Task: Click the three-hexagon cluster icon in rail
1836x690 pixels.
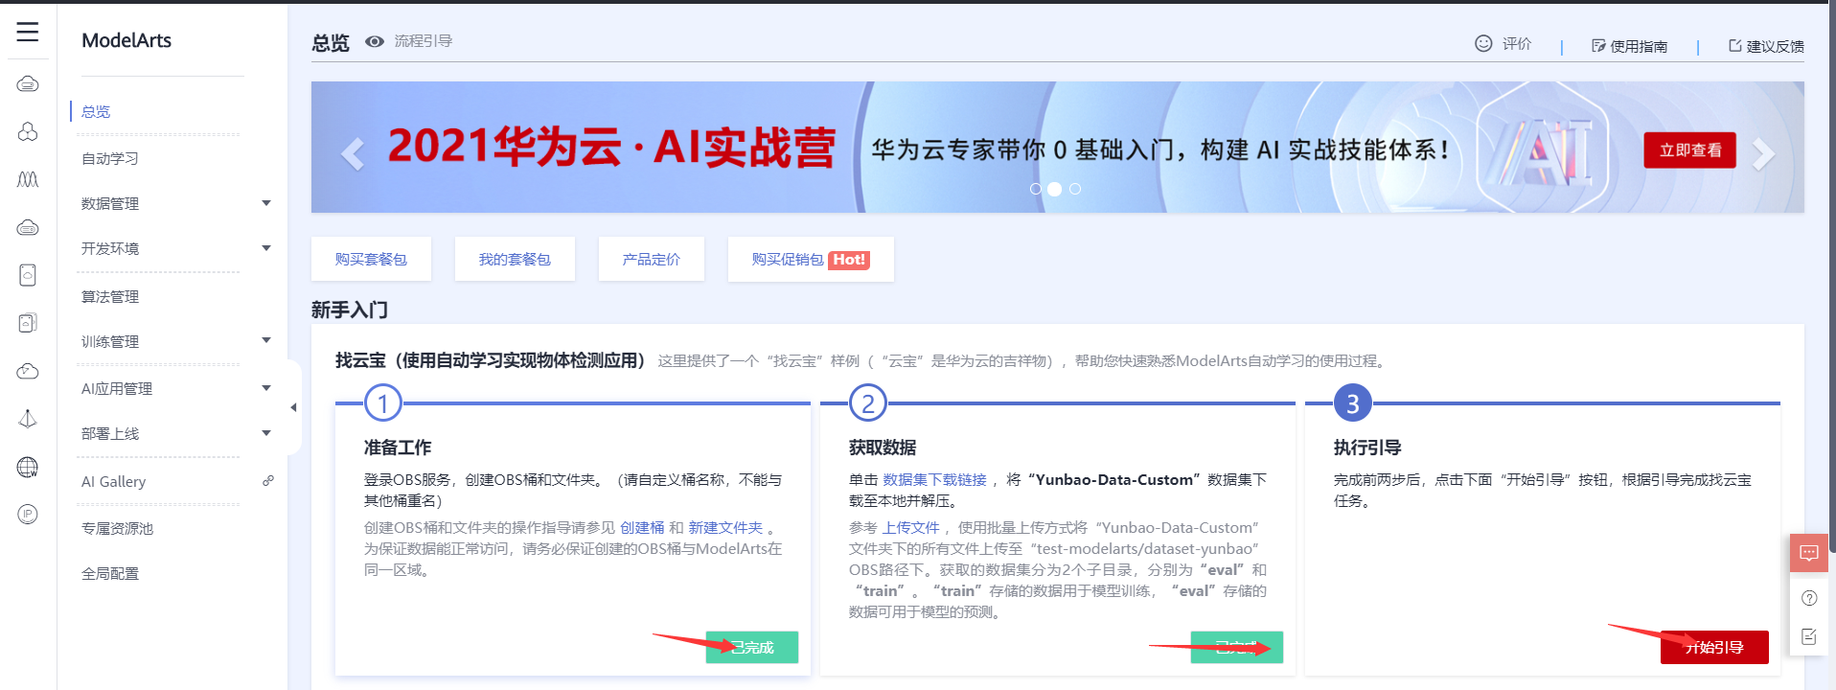Action: tap(28, 131)
